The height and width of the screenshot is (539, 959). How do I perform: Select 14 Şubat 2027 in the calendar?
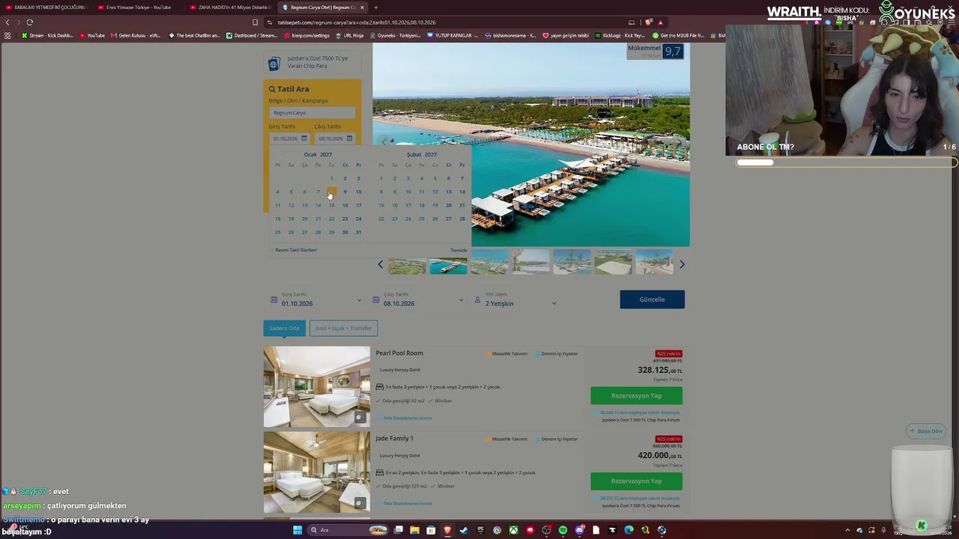(462, 192)
